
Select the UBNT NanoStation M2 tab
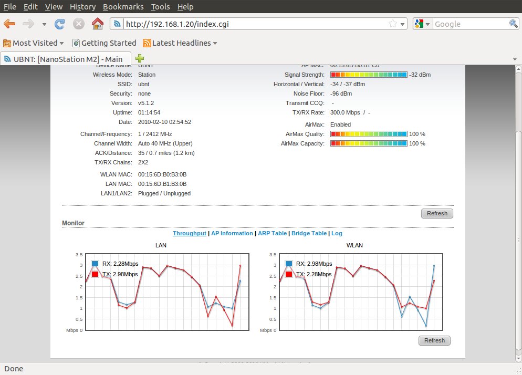[63, 59]
